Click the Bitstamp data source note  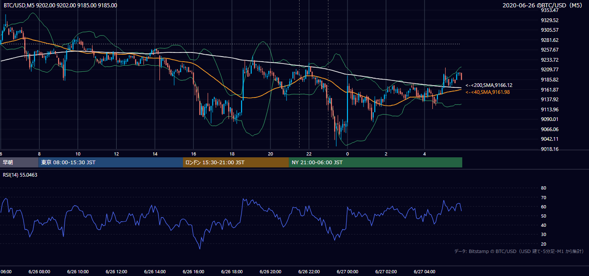(x=519, y=251)
